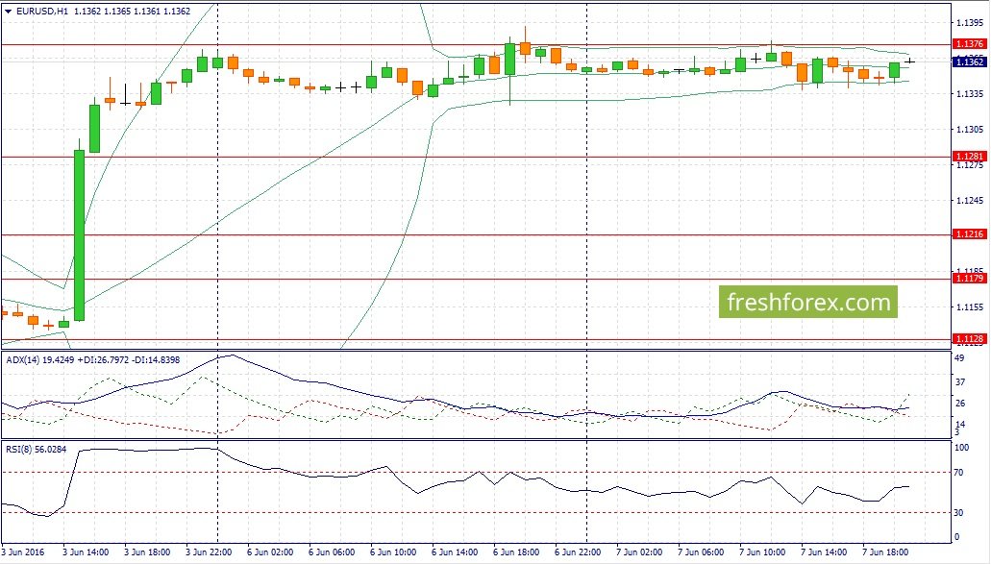Click the 1.1155 price scale value
Image resolution: width=991 pixels, height=564 pixels.
(x=970, y=307)
